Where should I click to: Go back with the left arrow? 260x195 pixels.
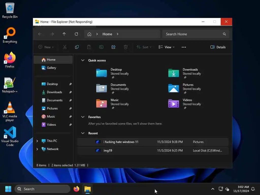[x=40, y=34]
